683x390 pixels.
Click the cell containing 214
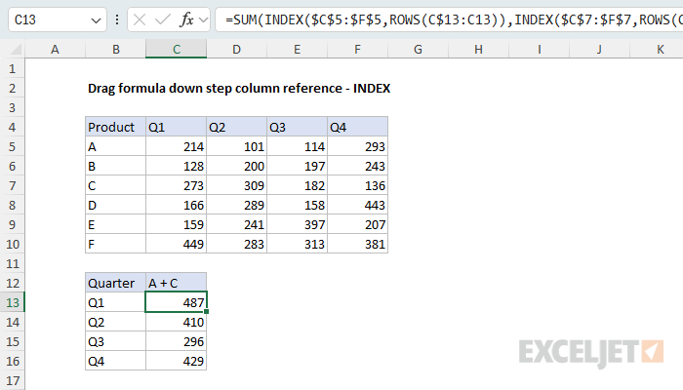coord(176,146)
